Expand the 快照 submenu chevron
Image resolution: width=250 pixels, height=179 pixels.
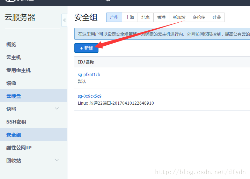[57, 109]
